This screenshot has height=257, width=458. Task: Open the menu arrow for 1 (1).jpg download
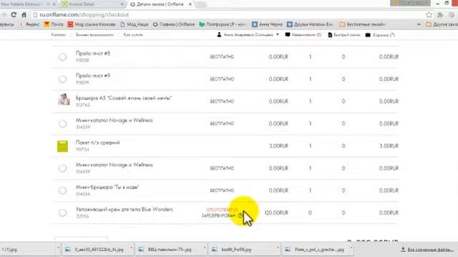58,248
